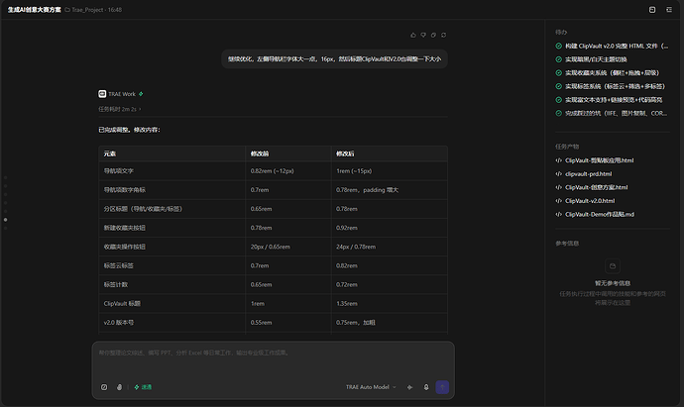Expand the 任务耗时 2m 2s details

(120, 109)
